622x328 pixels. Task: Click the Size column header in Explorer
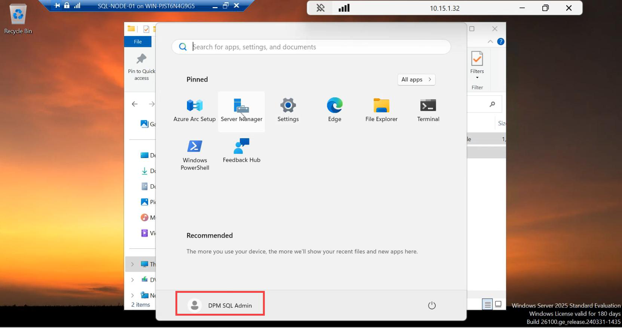502,123
